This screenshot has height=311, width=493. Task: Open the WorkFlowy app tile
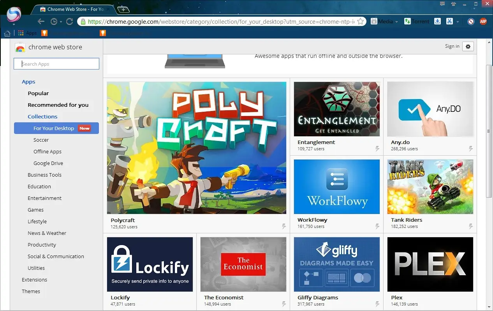[337, 194]
